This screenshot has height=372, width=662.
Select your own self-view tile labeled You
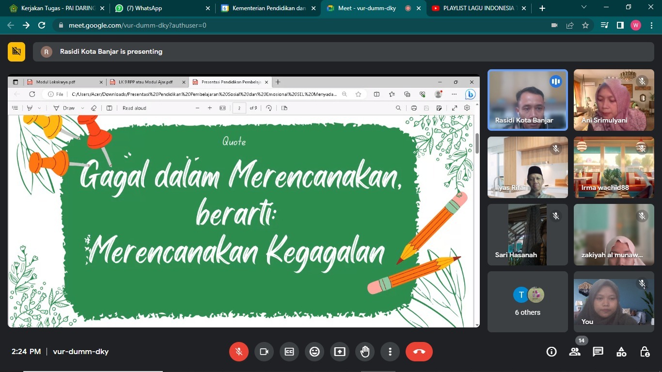614,302
